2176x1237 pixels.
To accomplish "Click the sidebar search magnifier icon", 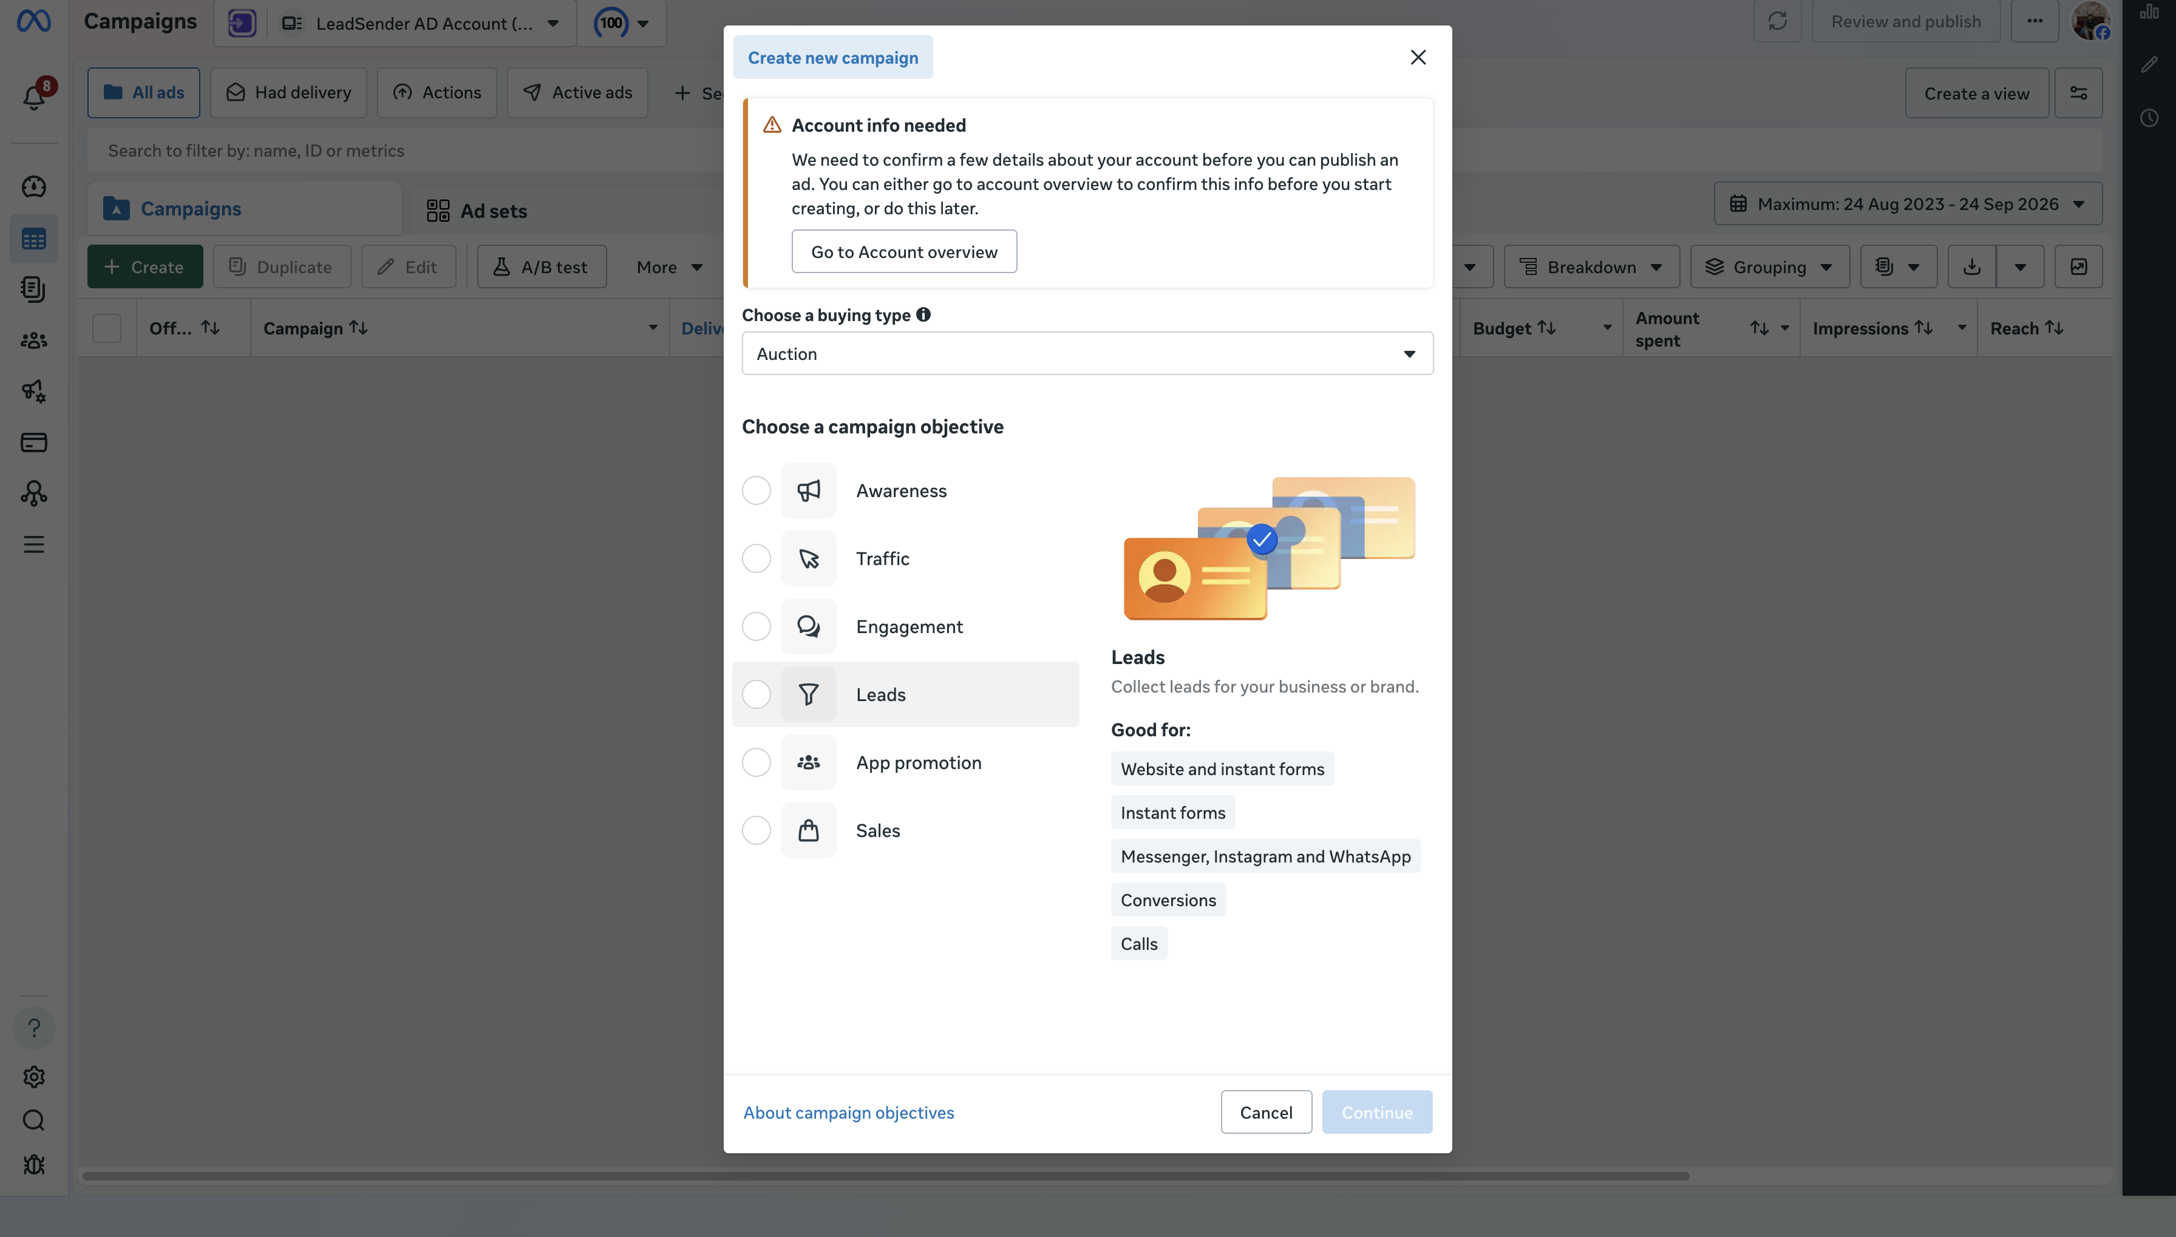I will point(34,1120).
